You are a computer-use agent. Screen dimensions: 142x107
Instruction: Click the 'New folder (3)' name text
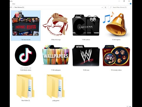(x=26, y=100)
